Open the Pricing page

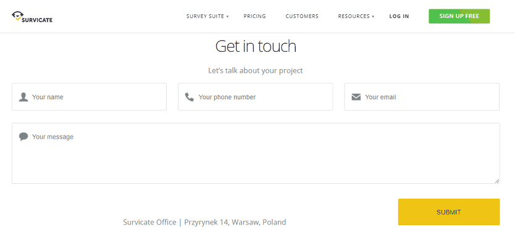pos(254,16)
